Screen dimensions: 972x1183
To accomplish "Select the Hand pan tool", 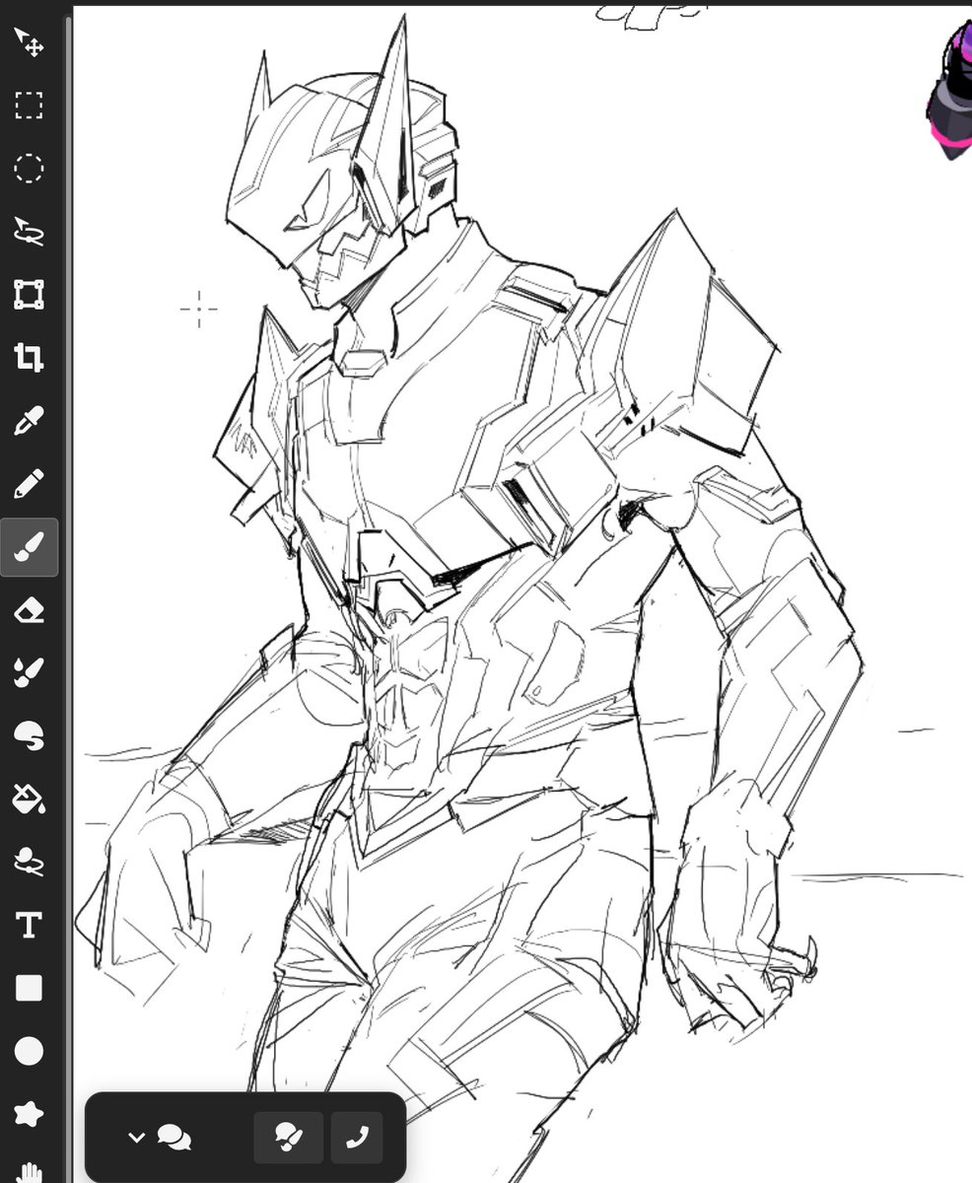I will (x=29, y=1170).
